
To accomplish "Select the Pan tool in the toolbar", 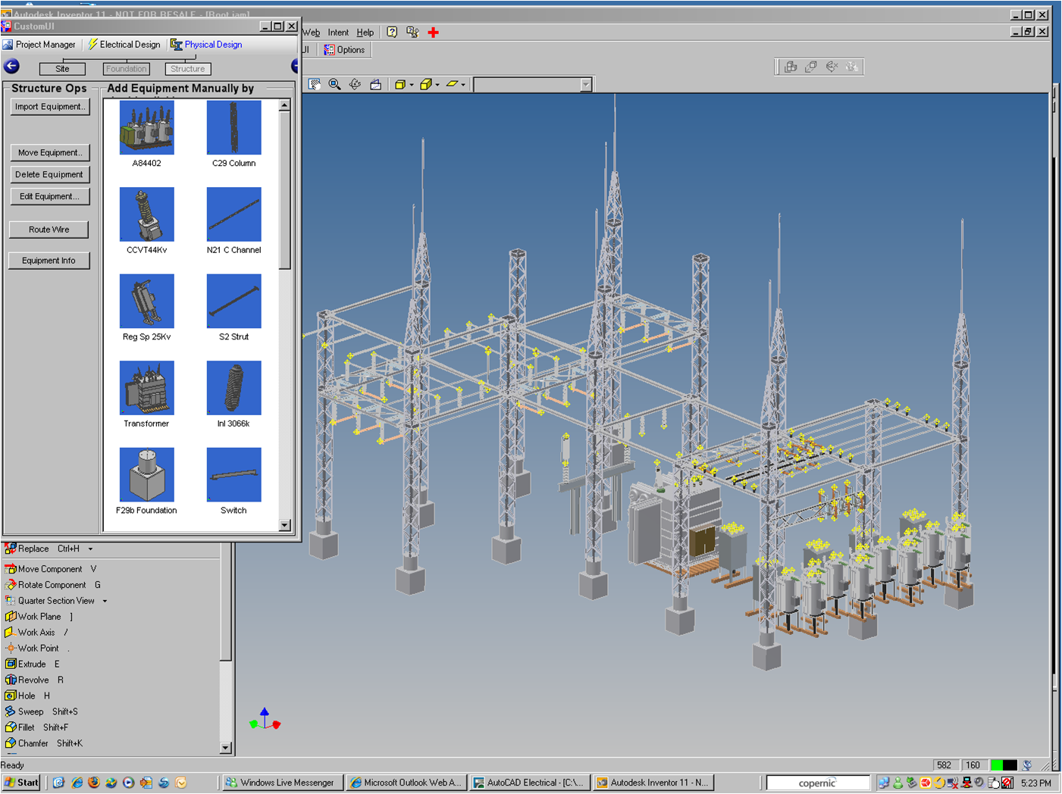I will 315,84.
